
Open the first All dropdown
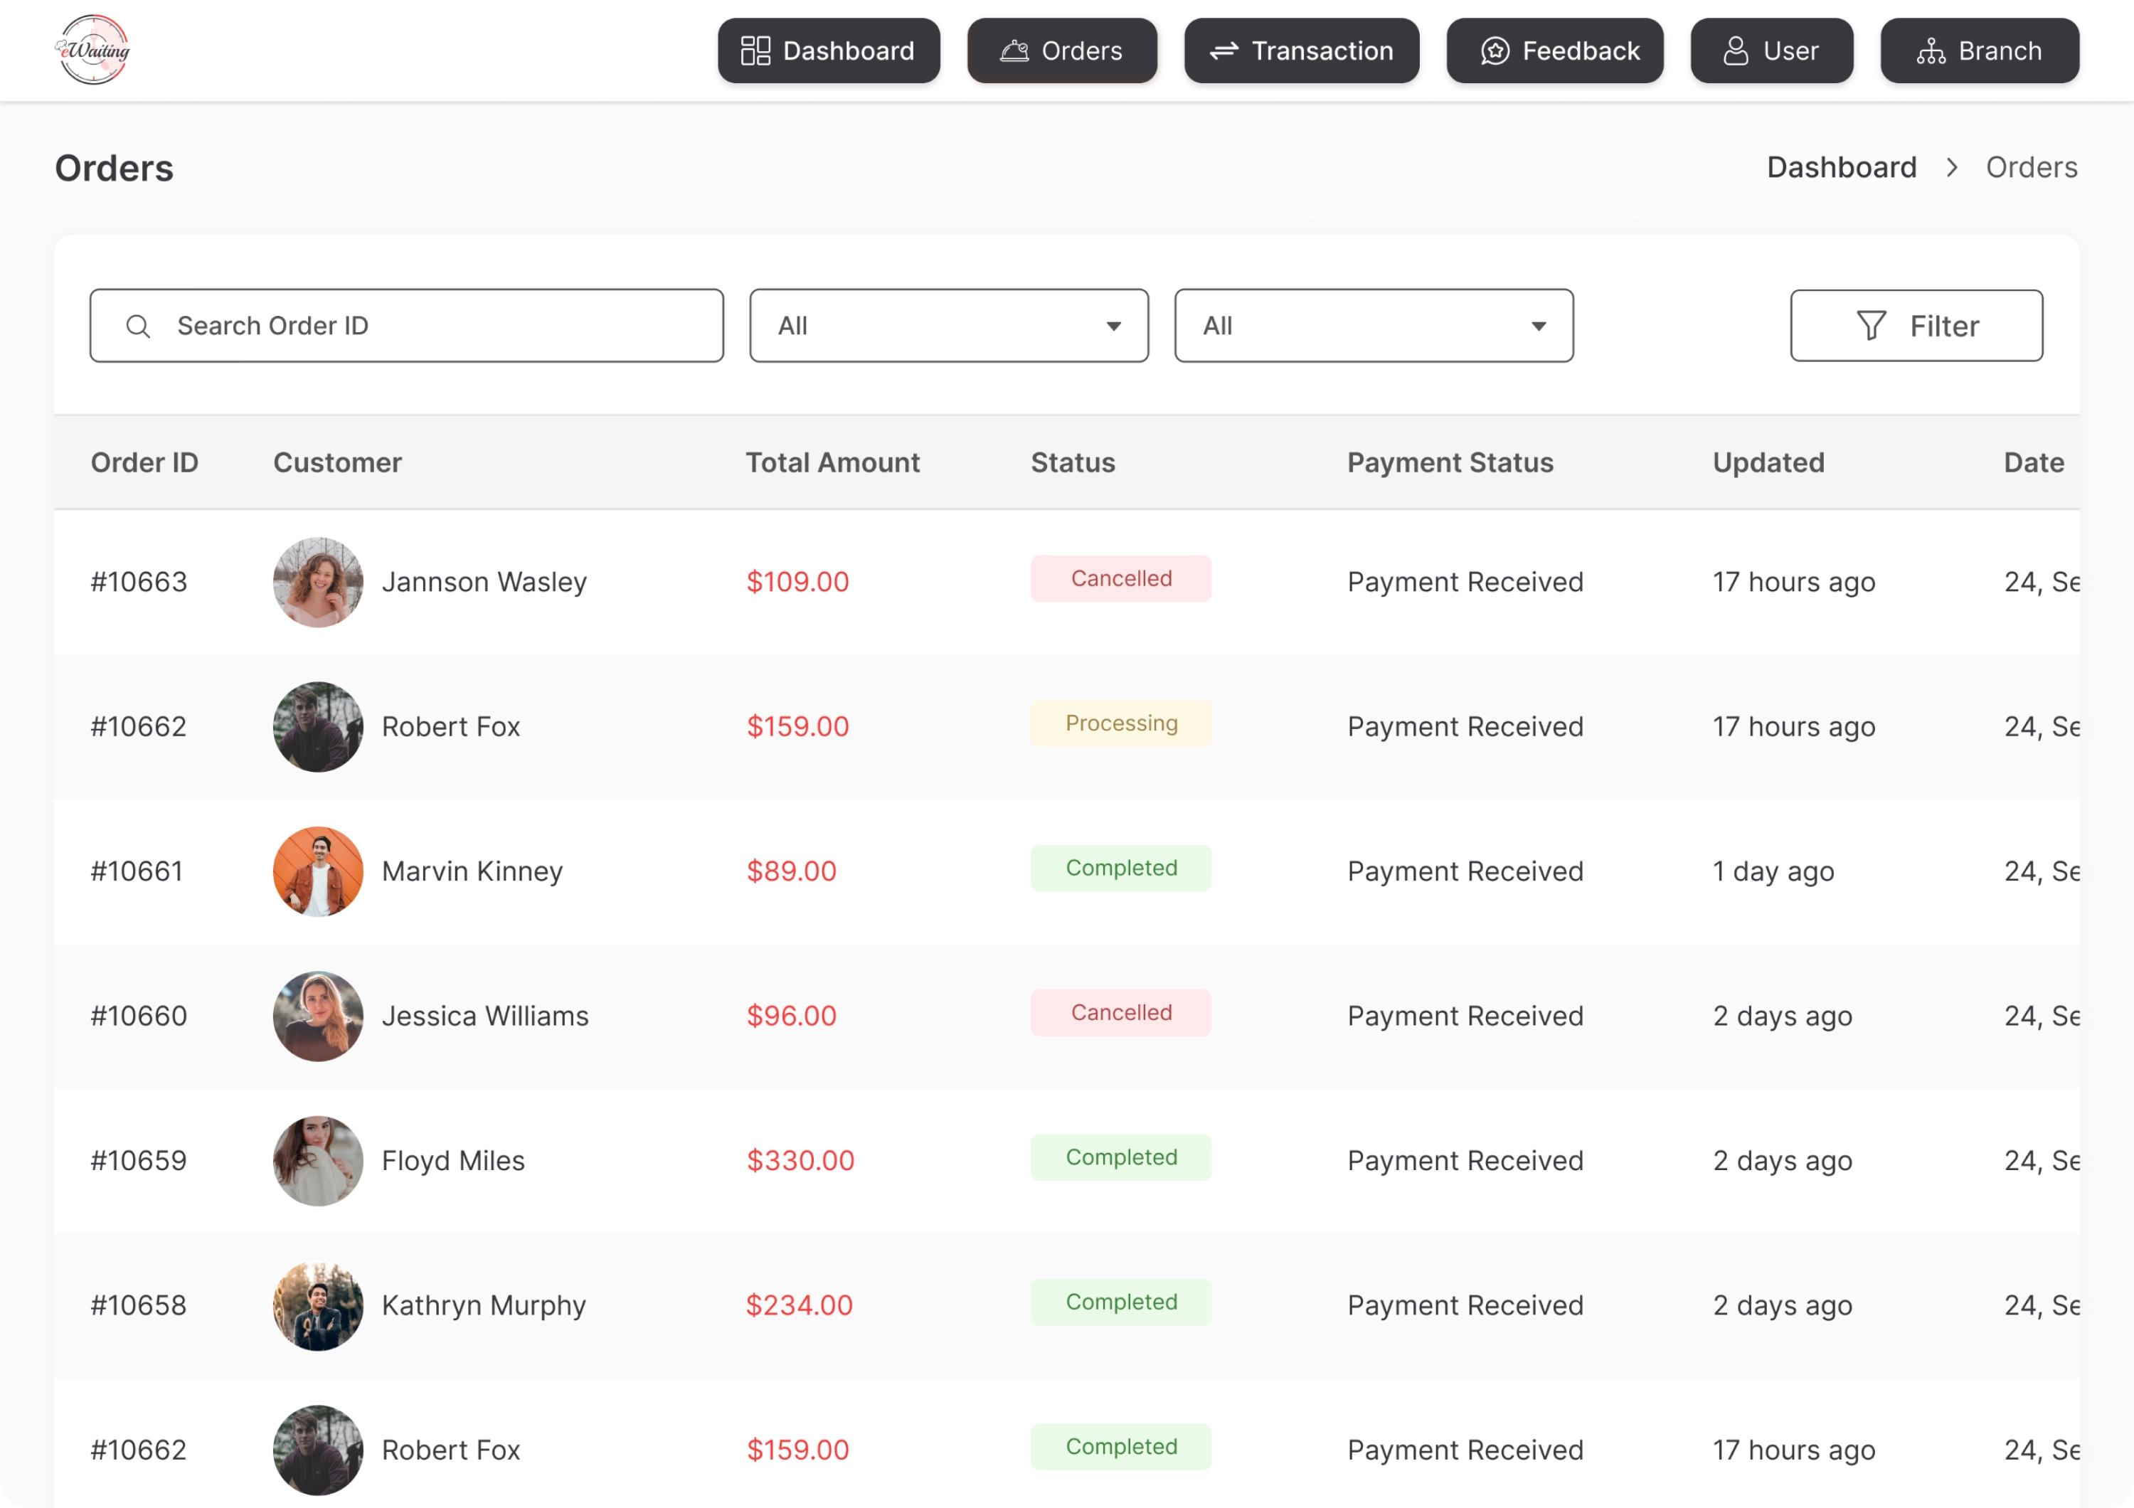[x=948, y=326]
